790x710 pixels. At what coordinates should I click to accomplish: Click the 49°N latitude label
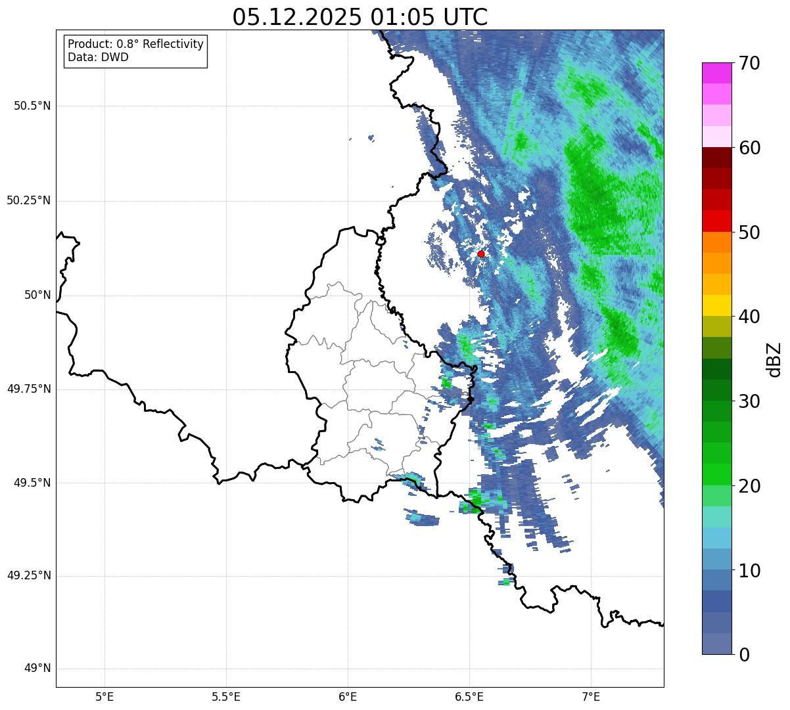pyautogui.click(x=37, y=668)
